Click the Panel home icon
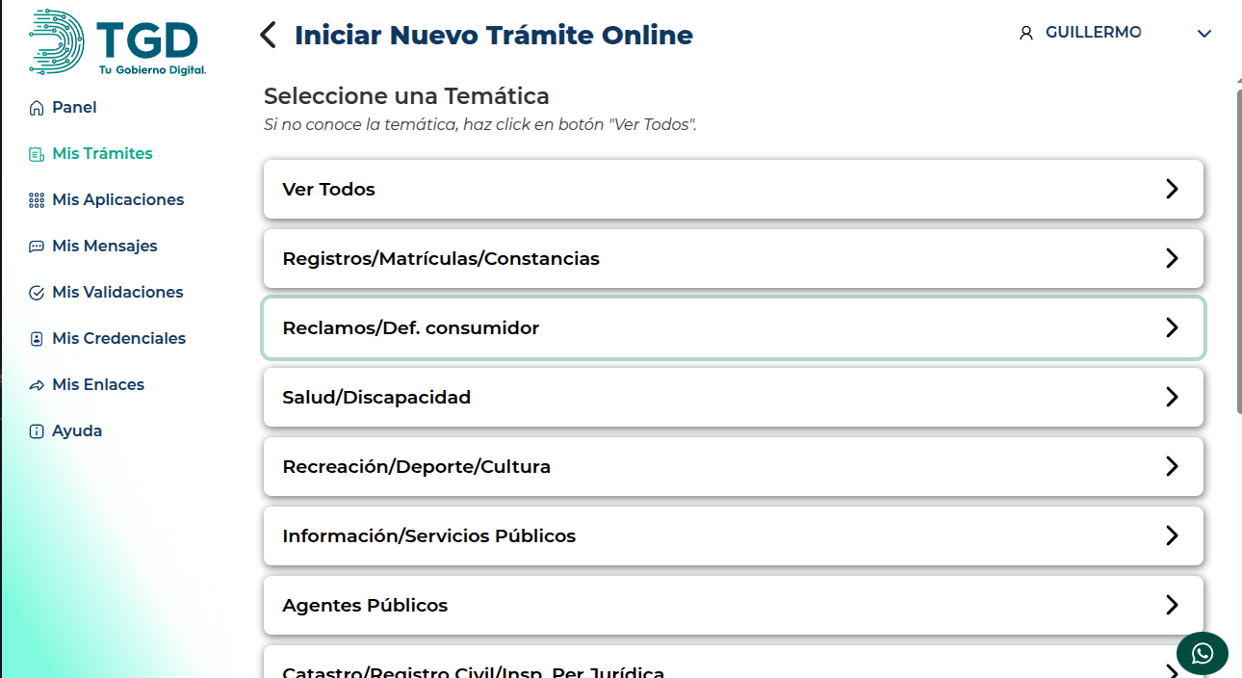This screenshot has width=1242, height=678. tap(37, 108)
